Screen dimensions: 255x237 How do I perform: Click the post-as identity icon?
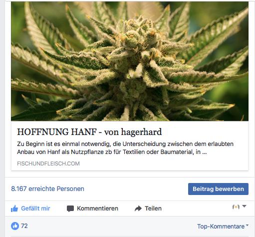click(236, 207)
